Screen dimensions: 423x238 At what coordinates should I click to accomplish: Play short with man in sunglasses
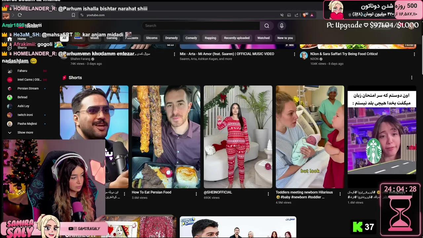pyautogui.click(x=94, y=112)
